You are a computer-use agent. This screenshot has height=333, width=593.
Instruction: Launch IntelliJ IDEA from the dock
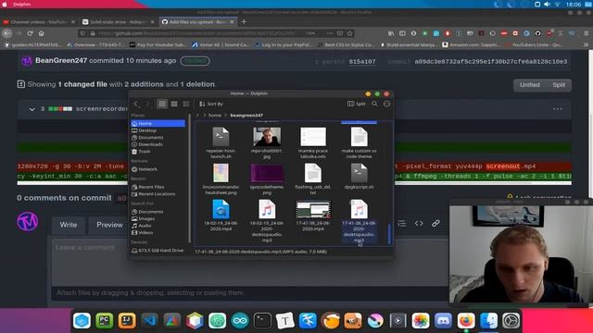coord(127,321)
